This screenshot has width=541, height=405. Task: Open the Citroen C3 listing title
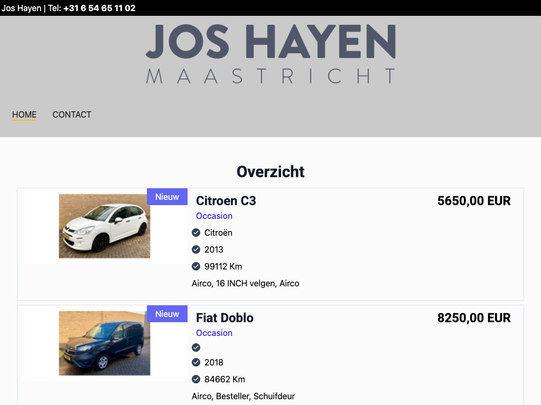click(226, 201)
